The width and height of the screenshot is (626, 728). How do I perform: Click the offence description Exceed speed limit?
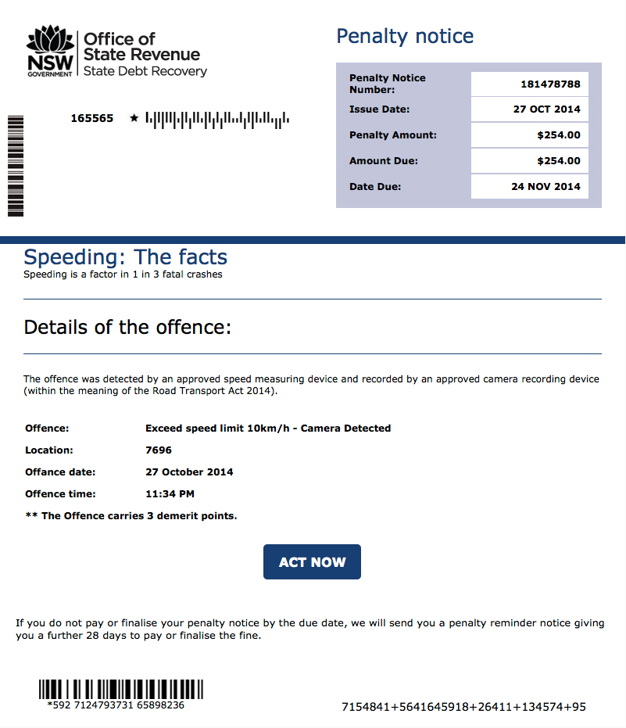268,428
